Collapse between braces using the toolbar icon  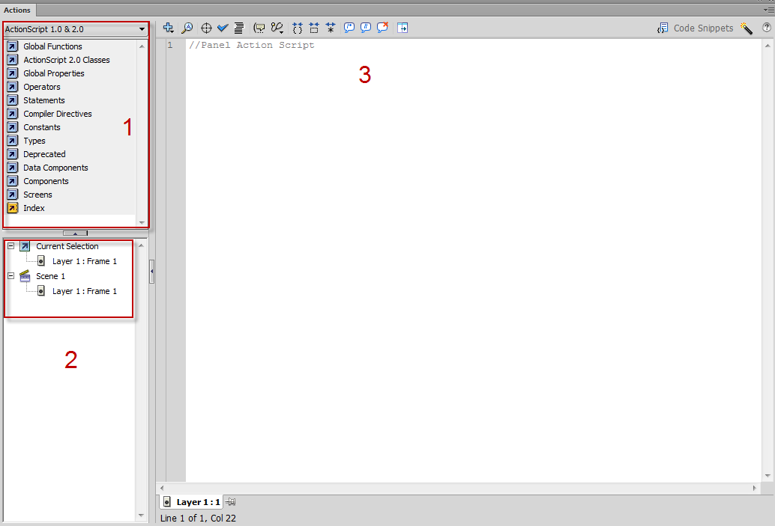[x=297, y=28]
